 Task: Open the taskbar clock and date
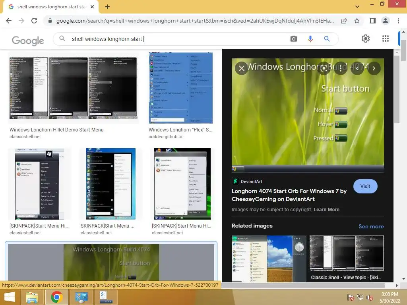click(x=390, y=297)
